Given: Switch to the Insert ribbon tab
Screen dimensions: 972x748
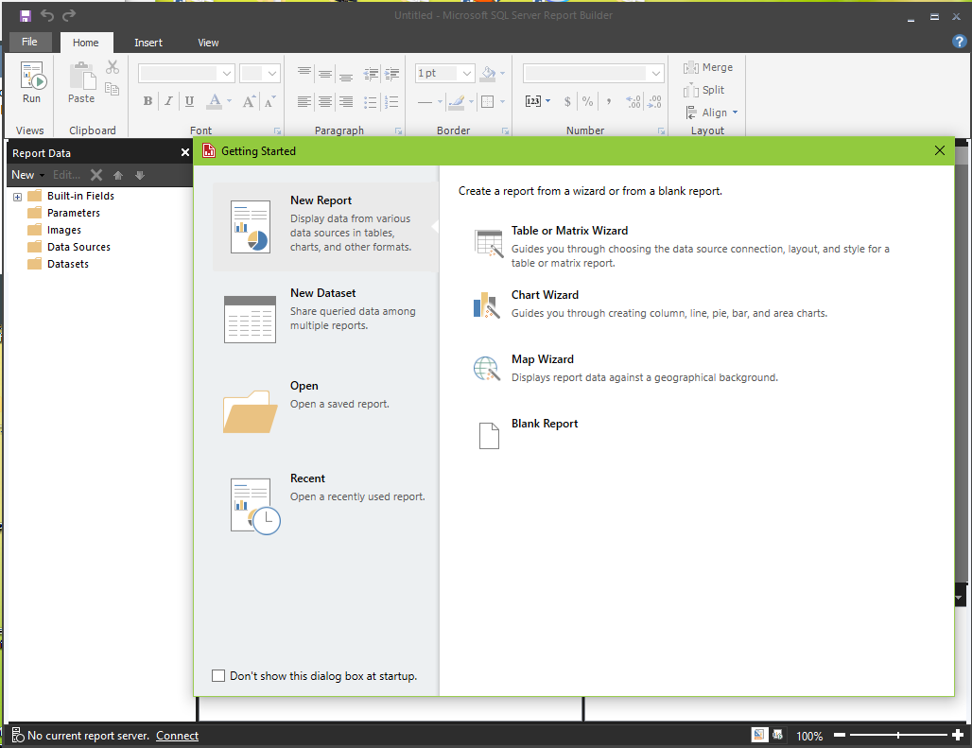Looking at the screenshot, I should coord(148,43).
